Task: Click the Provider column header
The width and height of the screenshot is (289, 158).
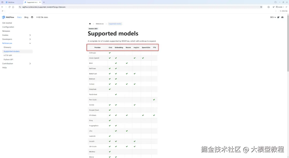Action: (x=97, y=48)
